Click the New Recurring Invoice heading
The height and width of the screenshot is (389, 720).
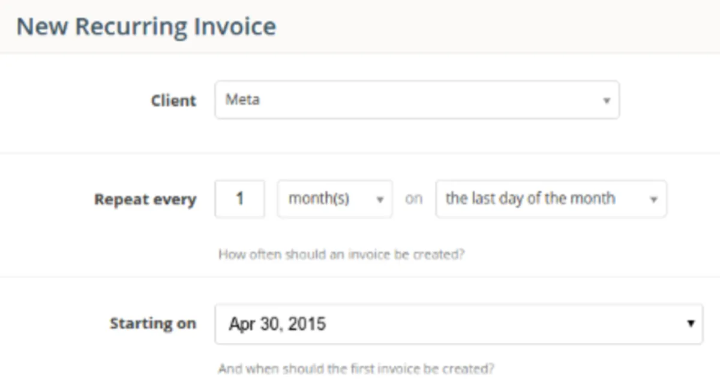point(146,27)
